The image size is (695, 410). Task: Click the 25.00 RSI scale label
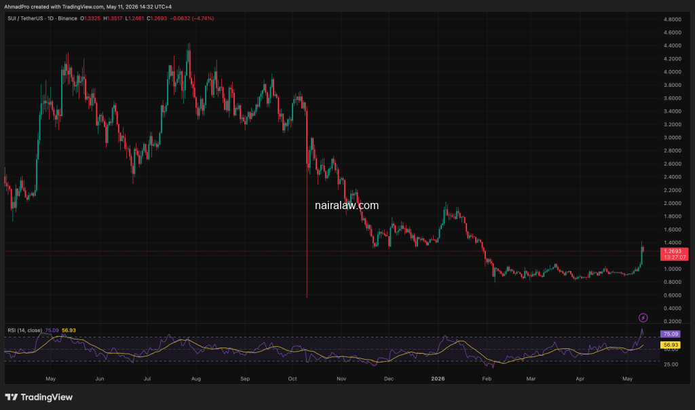point(671,365)
